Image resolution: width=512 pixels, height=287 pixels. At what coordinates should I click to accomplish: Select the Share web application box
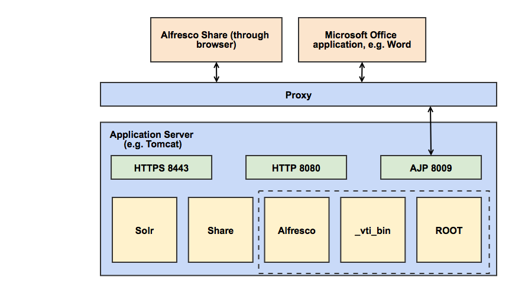coord(221,230)
